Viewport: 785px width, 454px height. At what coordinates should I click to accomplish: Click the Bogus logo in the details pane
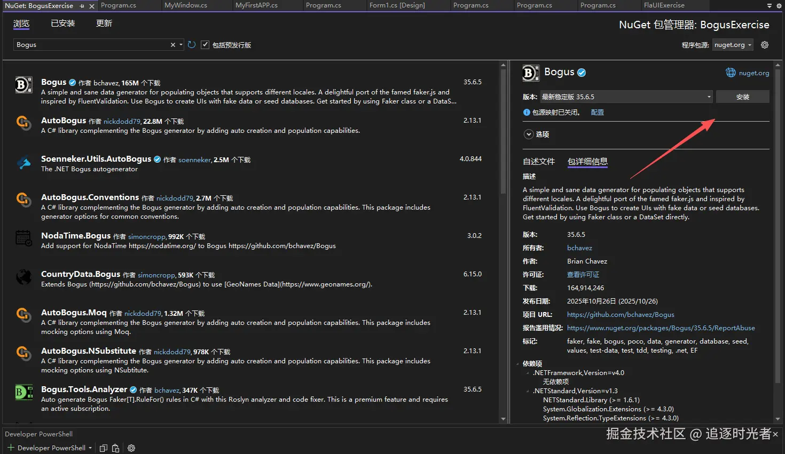pos(531,73)
